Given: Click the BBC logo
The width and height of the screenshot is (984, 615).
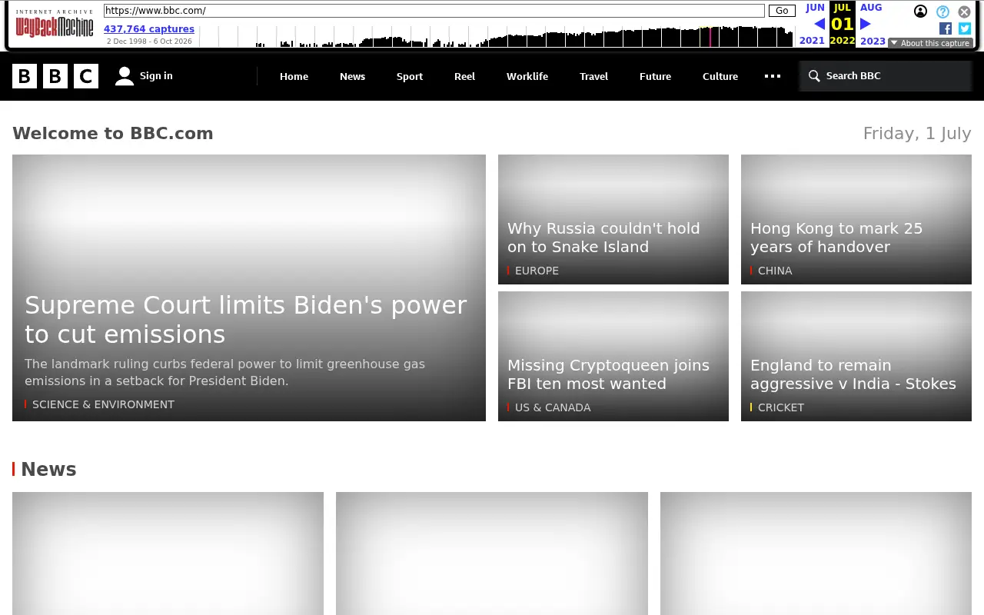Looking at the screenshot, I should pyautogui.click(x=55, y=76).
